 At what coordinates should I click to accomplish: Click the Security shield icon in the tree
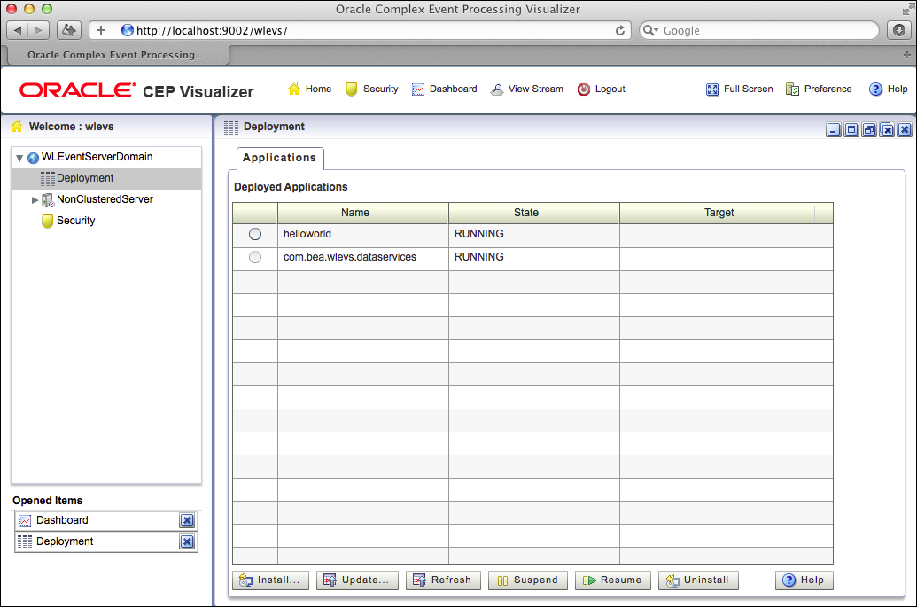pos(47,221)
